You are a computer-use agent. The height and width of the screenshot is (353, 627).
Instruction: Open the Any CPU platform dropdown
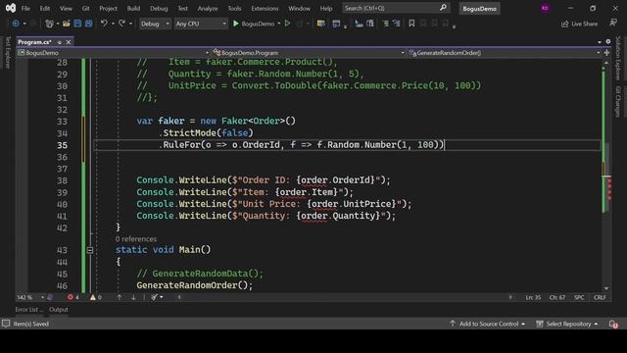pyautogui.click(x=201, y=24)
